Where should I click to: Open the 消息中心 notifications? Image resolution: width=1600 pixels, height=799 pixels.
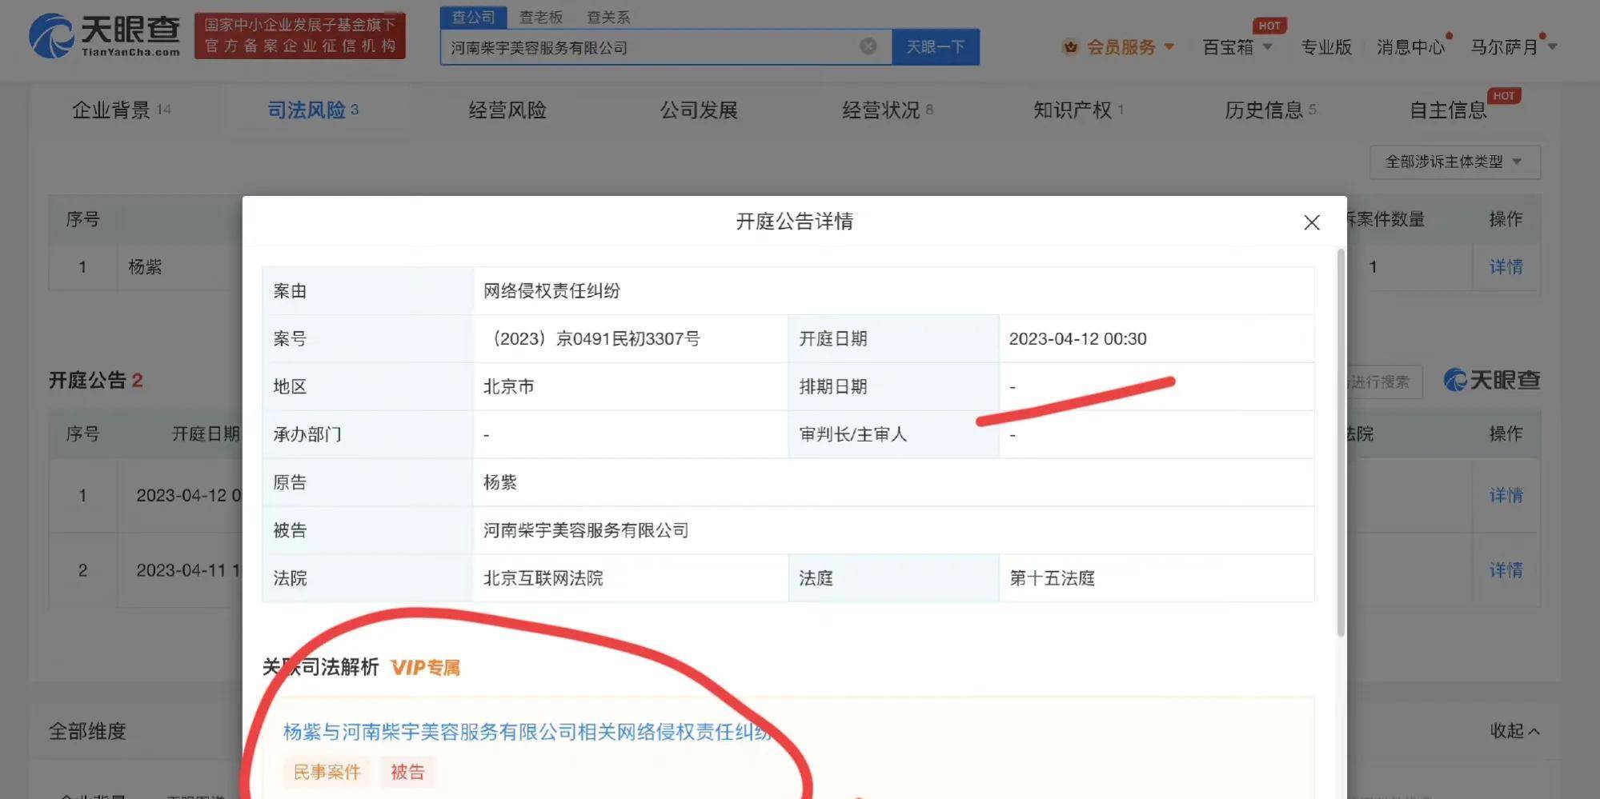[1410, 47]
